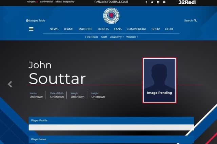Open the TEAMS menu
217x144 pixels.
(x=68, y=29)
